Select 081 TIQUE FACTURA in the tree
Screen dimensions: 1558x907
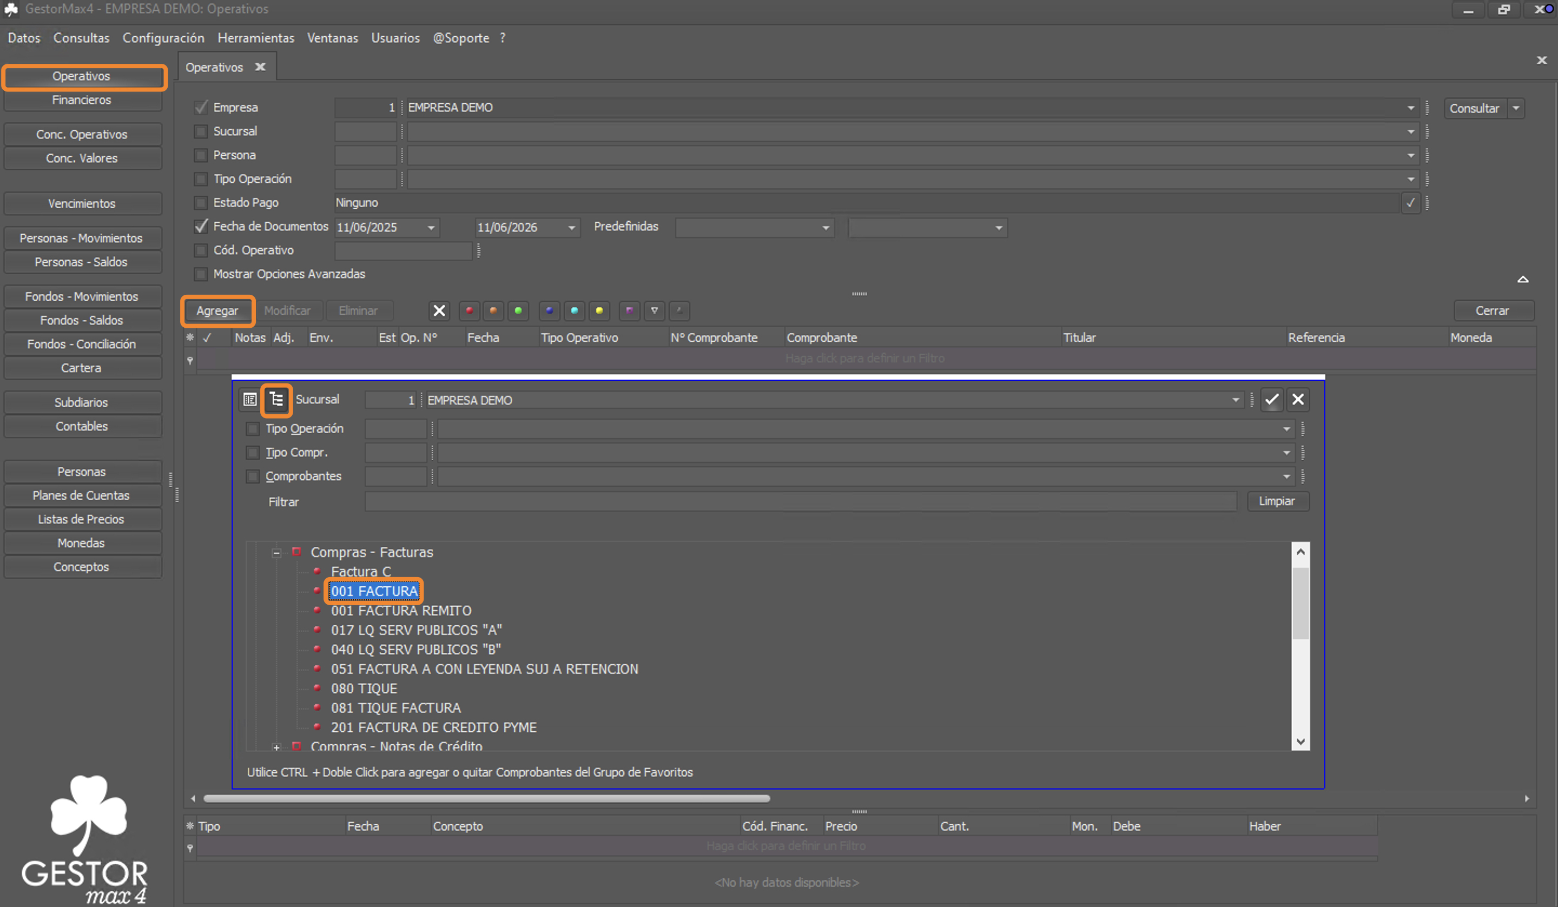tap(395, 707)
